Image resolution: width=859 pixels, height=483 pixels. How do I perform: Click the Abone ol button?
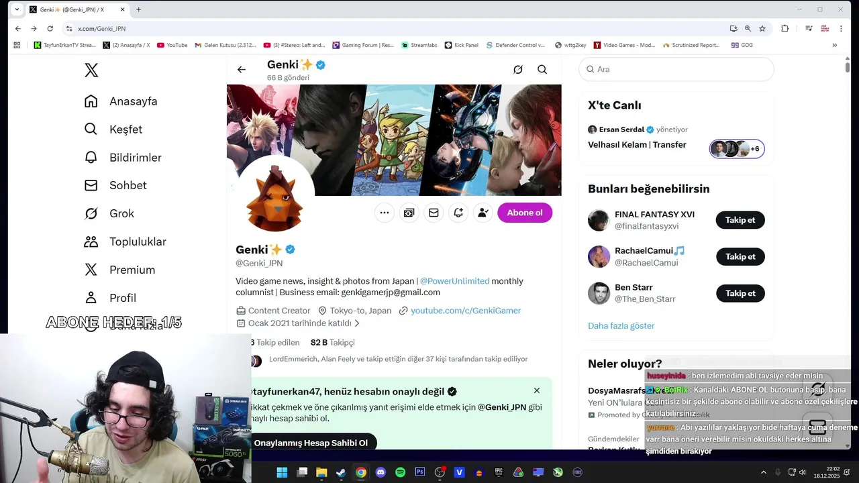tap(525, 213)
